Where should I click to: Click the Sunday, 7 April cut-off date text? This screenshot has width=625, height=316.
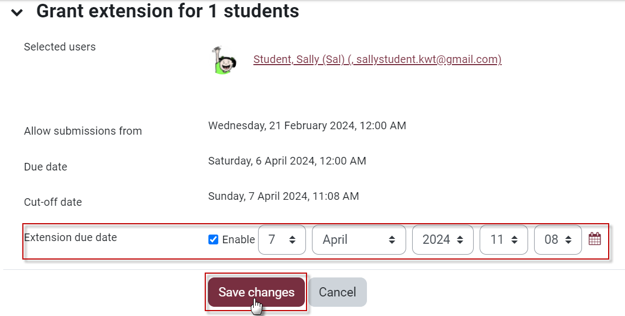(283, 197)
